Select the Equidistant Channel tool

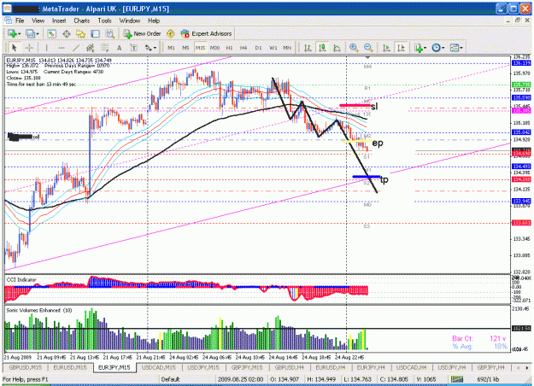coord(91,48)
